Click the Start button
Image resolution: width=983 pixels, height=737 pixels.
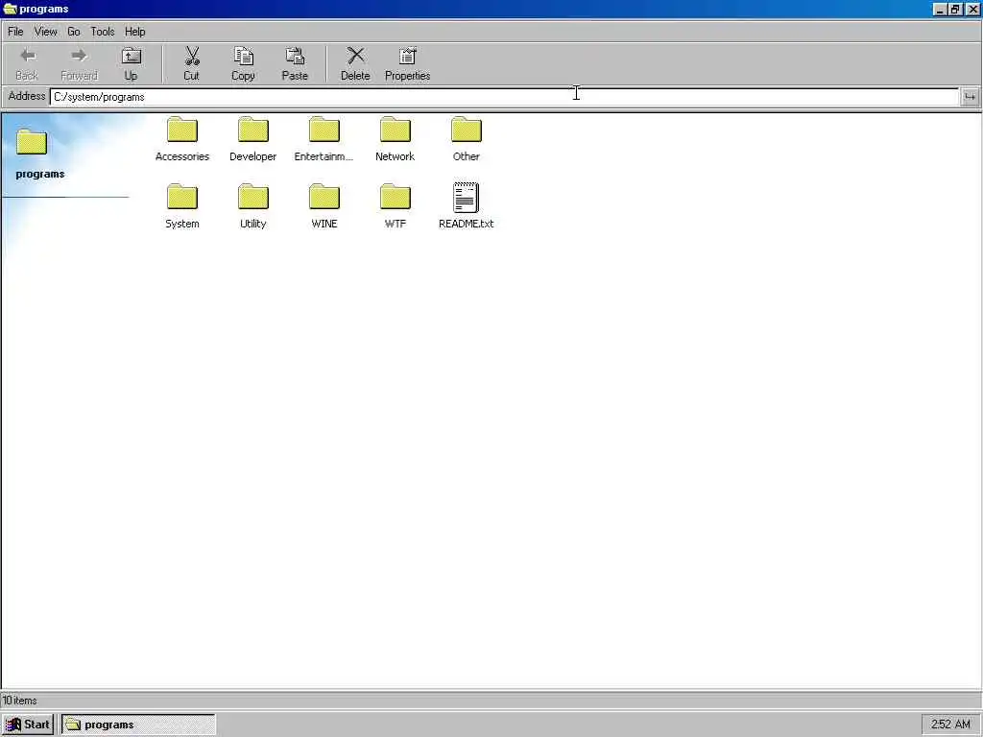point(28,725)
